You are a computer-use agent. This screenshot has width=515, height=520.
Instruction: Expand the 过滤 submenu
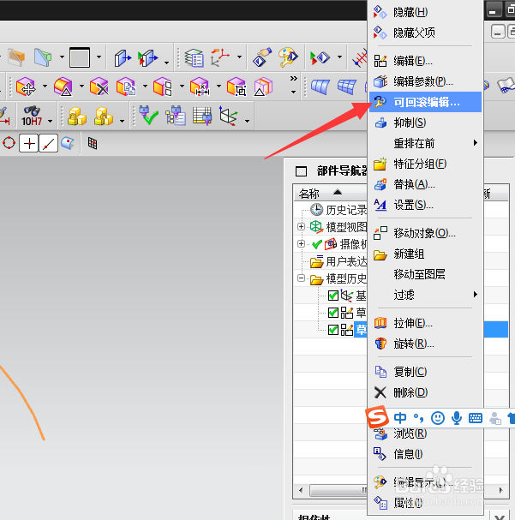tap(425, 295)
